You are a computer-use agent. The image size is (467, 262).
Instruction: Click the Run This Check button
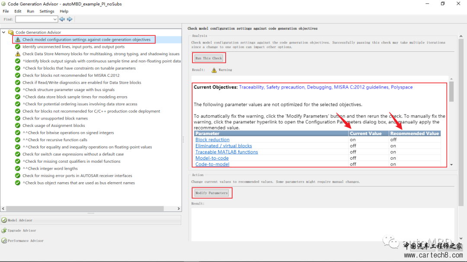[x=208, y=58]
